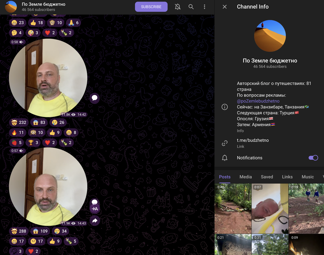Open comments on the 14:42 video message

pos(94,98)
